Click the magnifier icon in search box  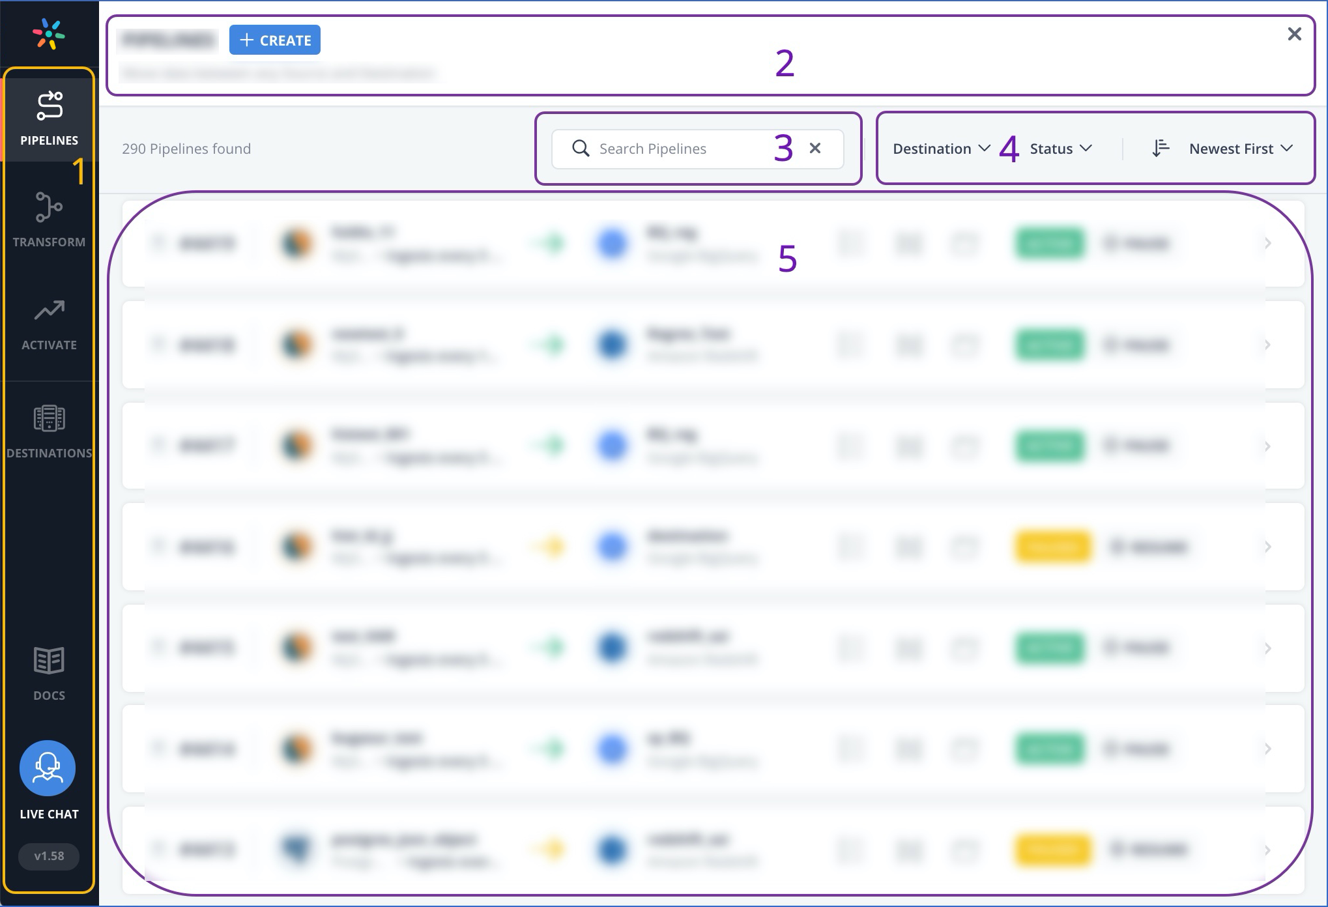[x=581, y=149]
